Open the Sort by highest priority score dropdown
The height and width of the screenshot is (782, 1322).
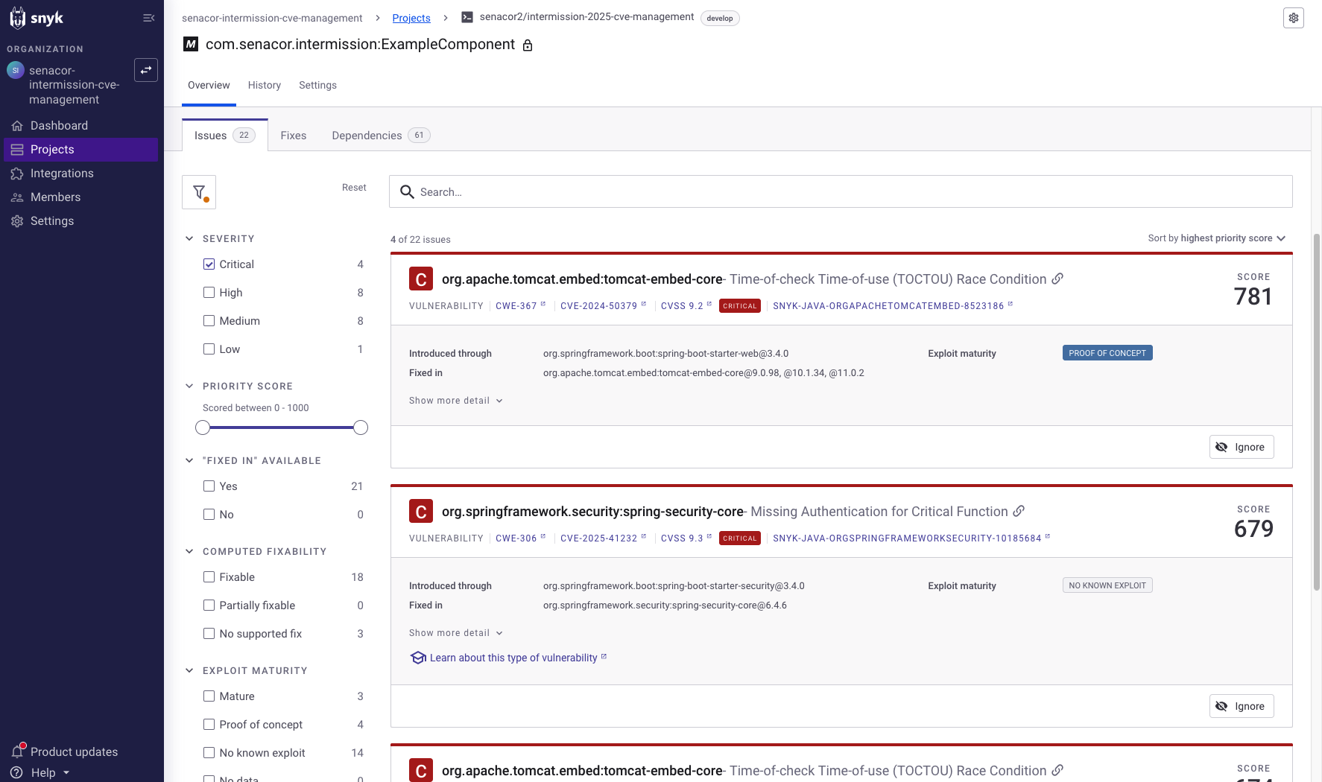point(1216,238)
